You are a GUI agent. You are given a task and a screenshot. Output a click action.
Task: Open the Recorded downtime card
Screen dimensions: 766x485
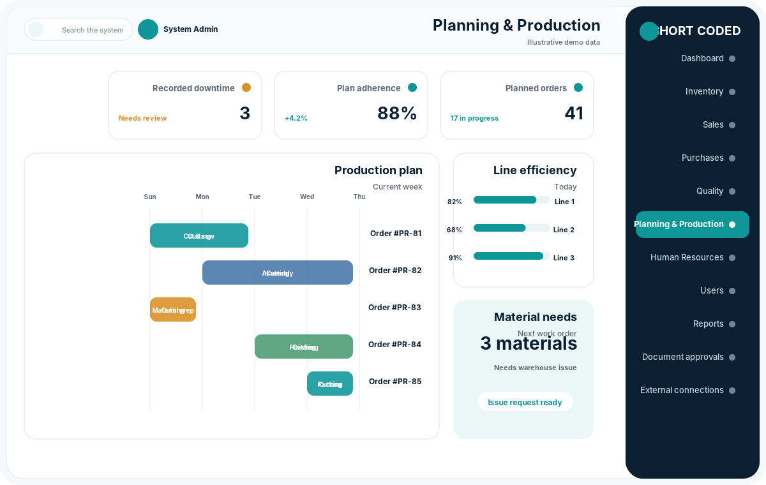pos(185,105)
